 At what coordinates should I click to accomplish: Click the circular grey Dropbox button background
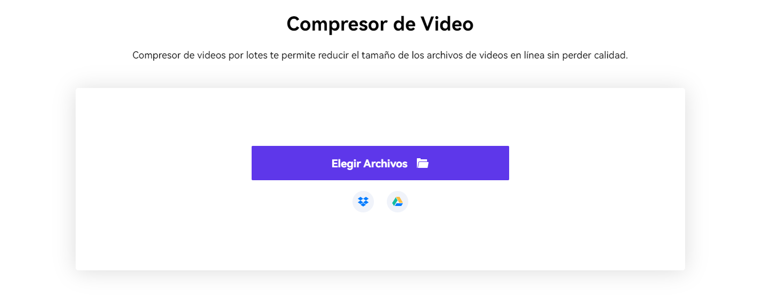click(363, 202)
